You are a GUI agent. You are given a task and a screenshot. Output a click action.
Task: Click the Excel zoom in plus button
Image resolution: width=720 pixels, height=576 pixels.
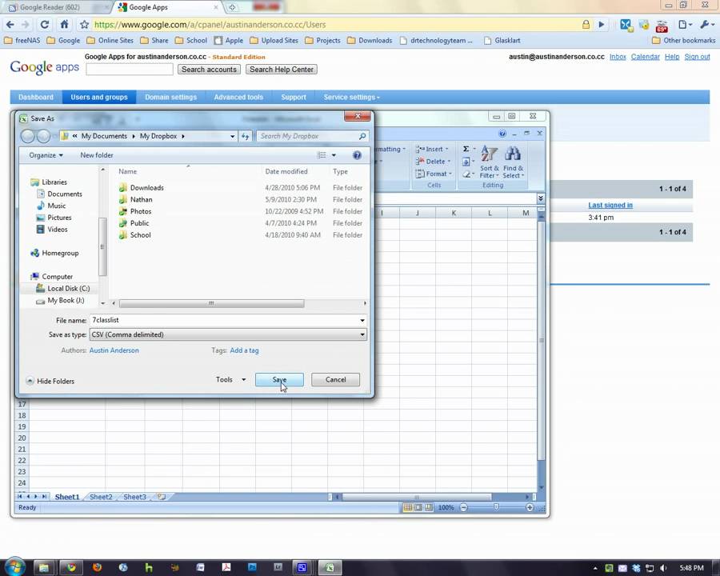530,507
